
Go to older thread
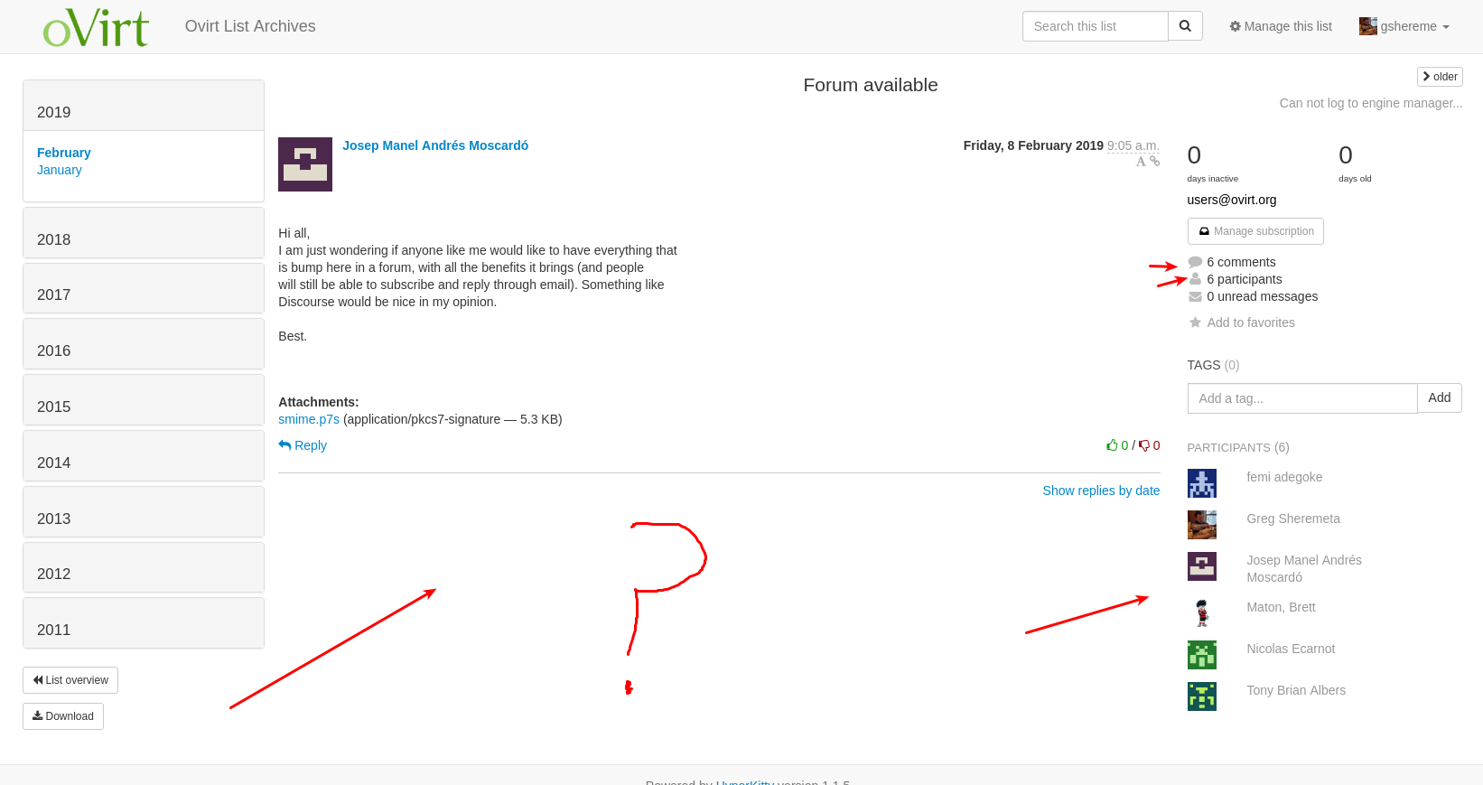[x=1440, y=77]
